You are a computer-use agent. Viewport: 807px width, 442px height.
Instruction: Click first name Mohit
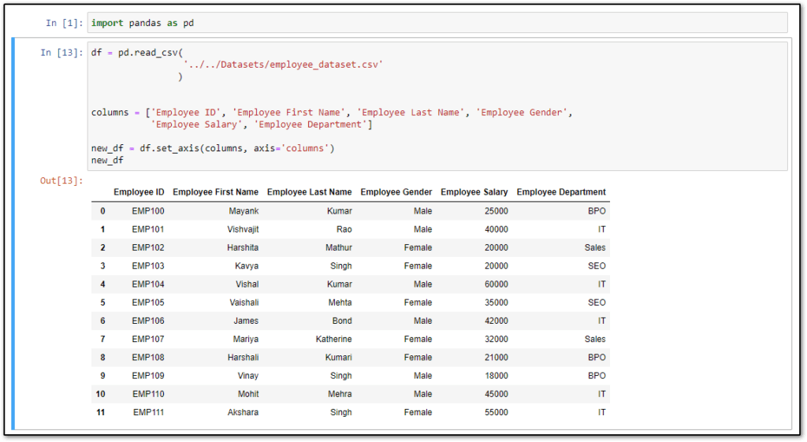(248, 394)
